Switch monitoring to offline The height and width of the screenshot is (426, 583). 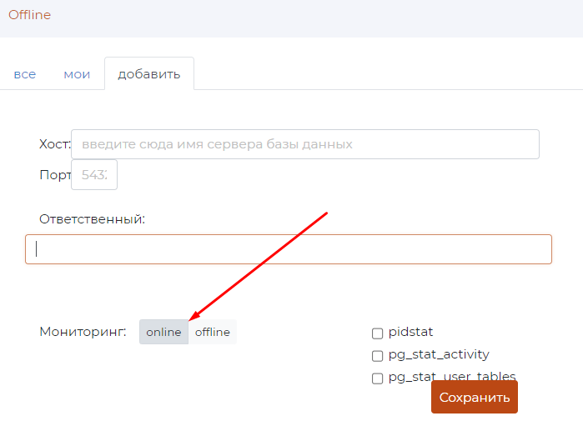point(213,332)
